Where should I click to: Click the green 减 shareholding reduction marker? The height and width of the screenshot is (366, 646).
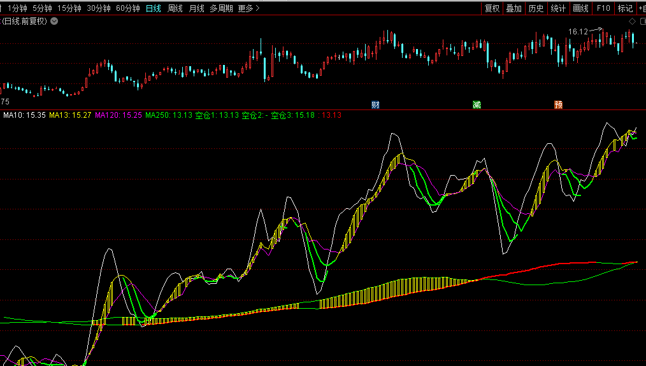pos(477,104)
